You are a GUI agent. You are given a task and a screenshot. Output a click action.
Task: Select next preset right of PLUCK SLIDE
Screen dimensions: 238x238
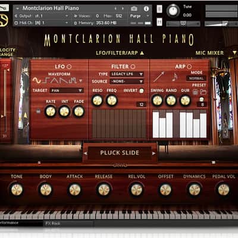tap(154, 154)
